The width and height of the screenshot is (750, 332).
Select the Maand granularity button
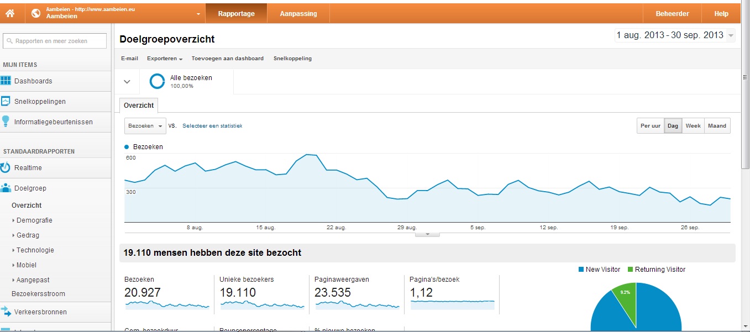tap(717, 126)
